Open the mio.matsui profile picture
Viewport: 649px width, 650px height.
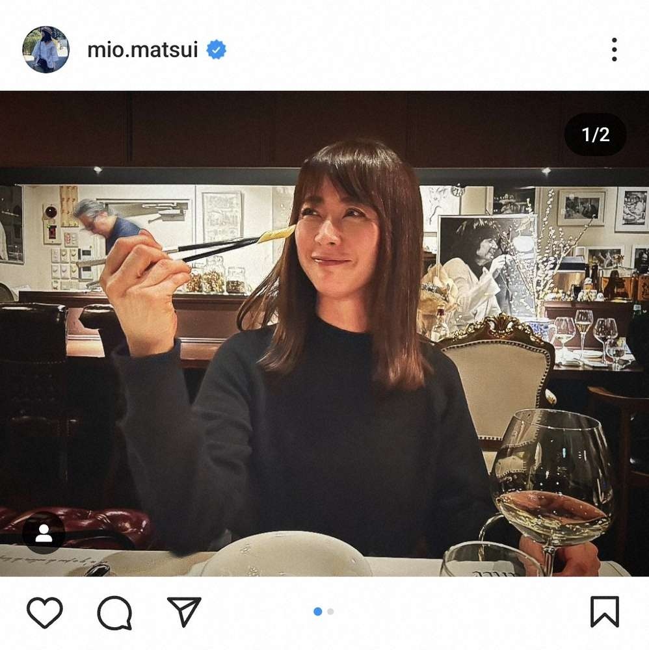coord(46,50)
